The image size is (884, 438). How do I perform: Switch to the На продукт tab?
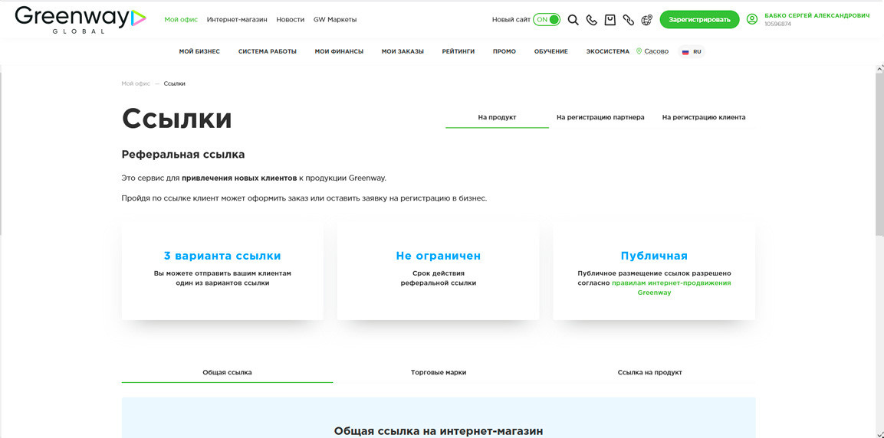pos(498,117)
